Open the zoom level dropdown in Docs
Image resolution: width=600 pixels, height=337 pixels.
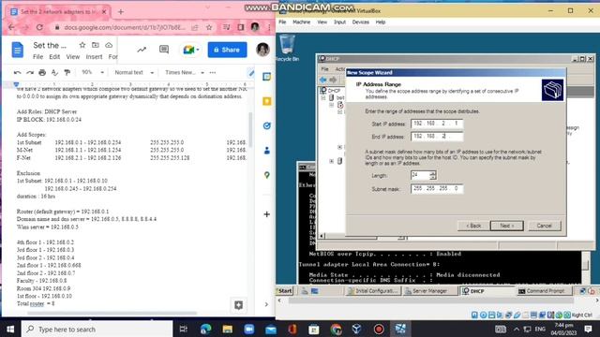point(93,72)
